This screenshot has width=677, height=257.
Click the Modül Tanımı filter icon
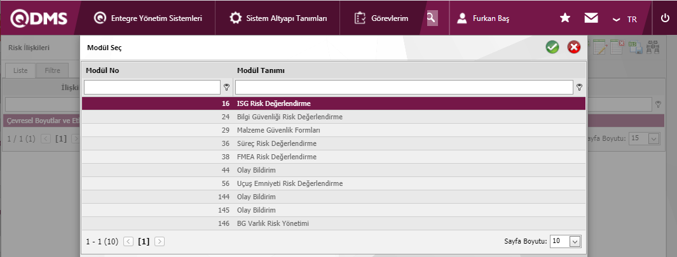(x=579, y=87)
